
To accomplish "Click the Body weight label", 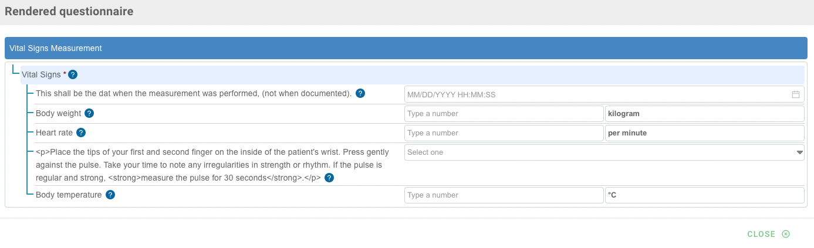I will (58, 113).
